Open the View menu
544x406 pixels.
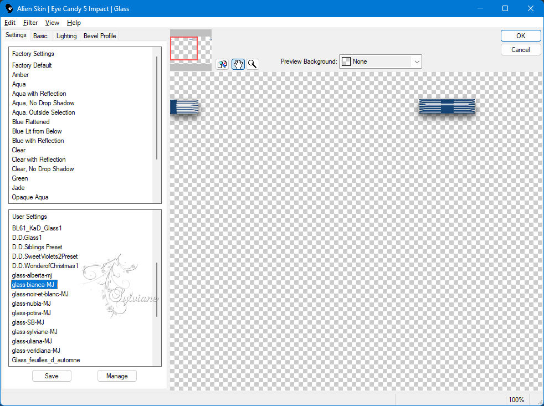coord(52,23)
